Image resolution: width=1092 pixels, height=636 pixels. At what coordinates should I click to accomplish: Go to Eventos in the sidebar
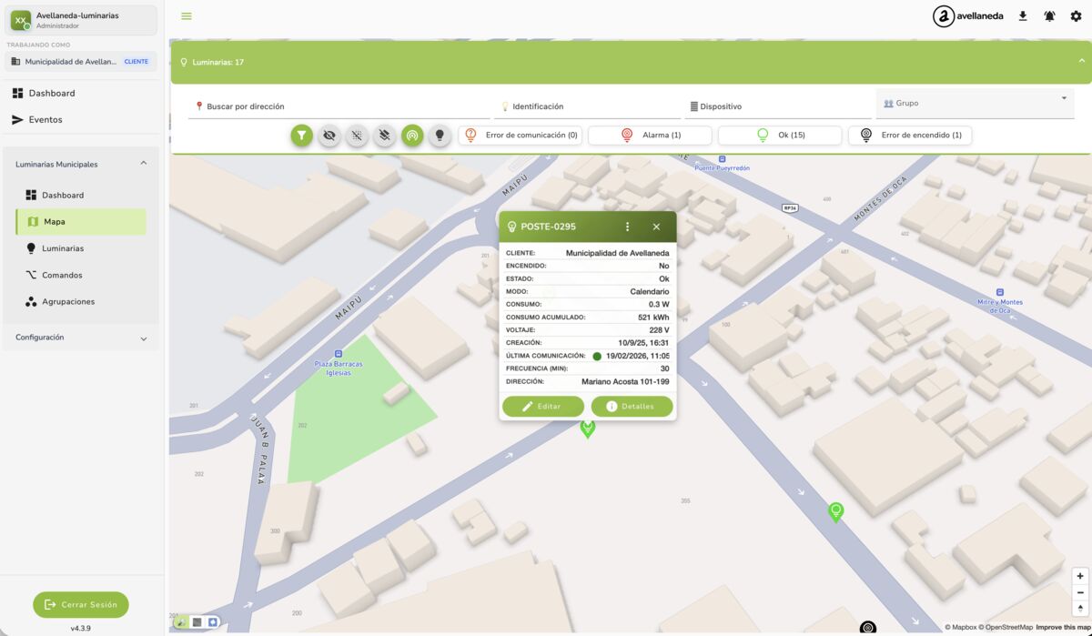coord(45,120)
